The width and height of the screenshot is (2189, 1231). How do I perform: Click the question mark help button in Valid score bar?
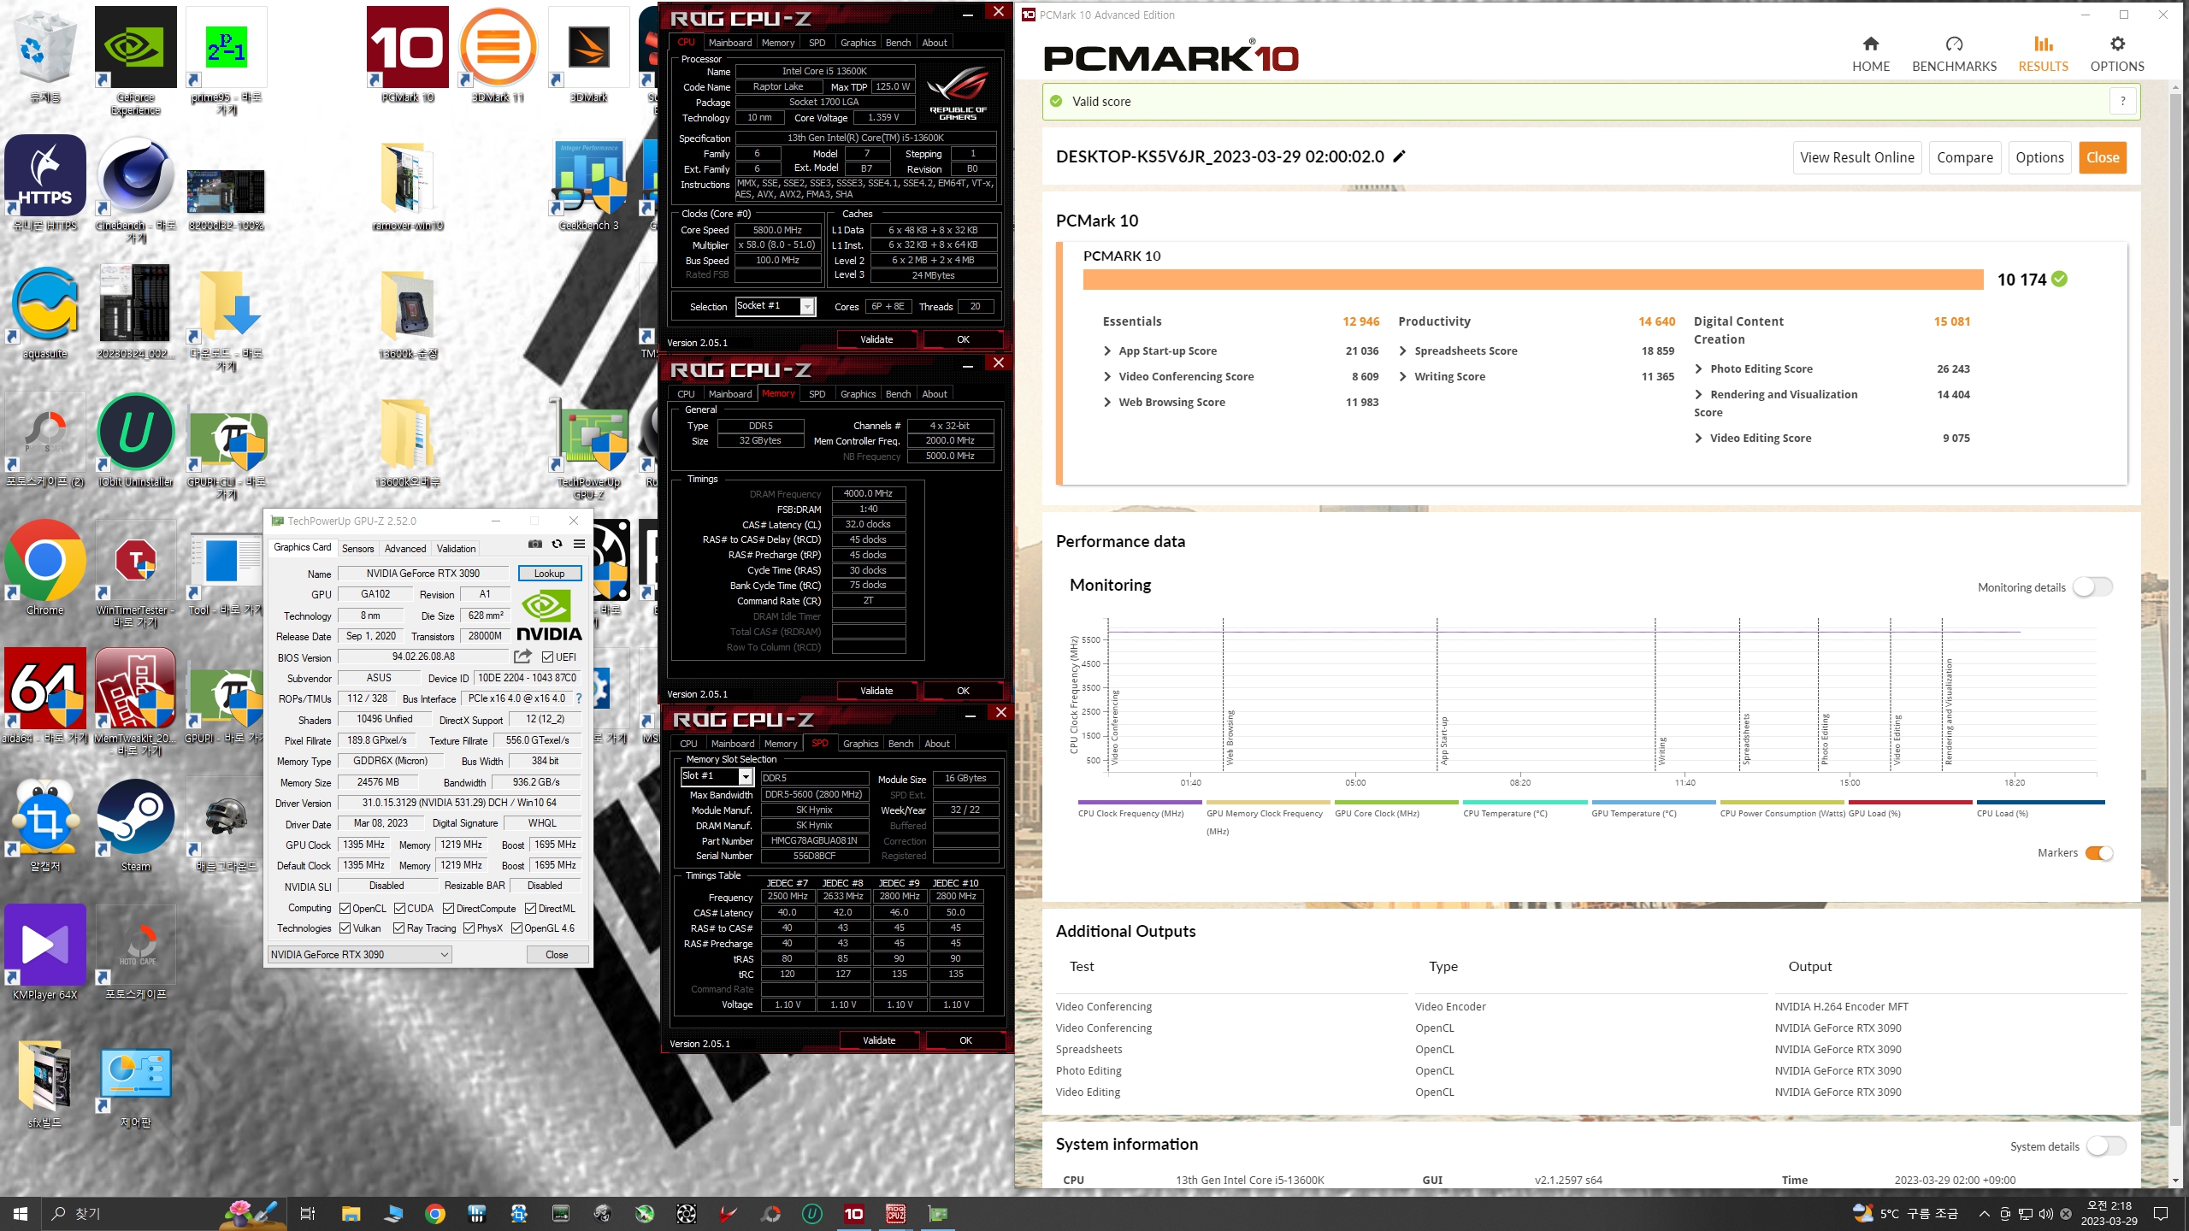[x=2122, y=101]
